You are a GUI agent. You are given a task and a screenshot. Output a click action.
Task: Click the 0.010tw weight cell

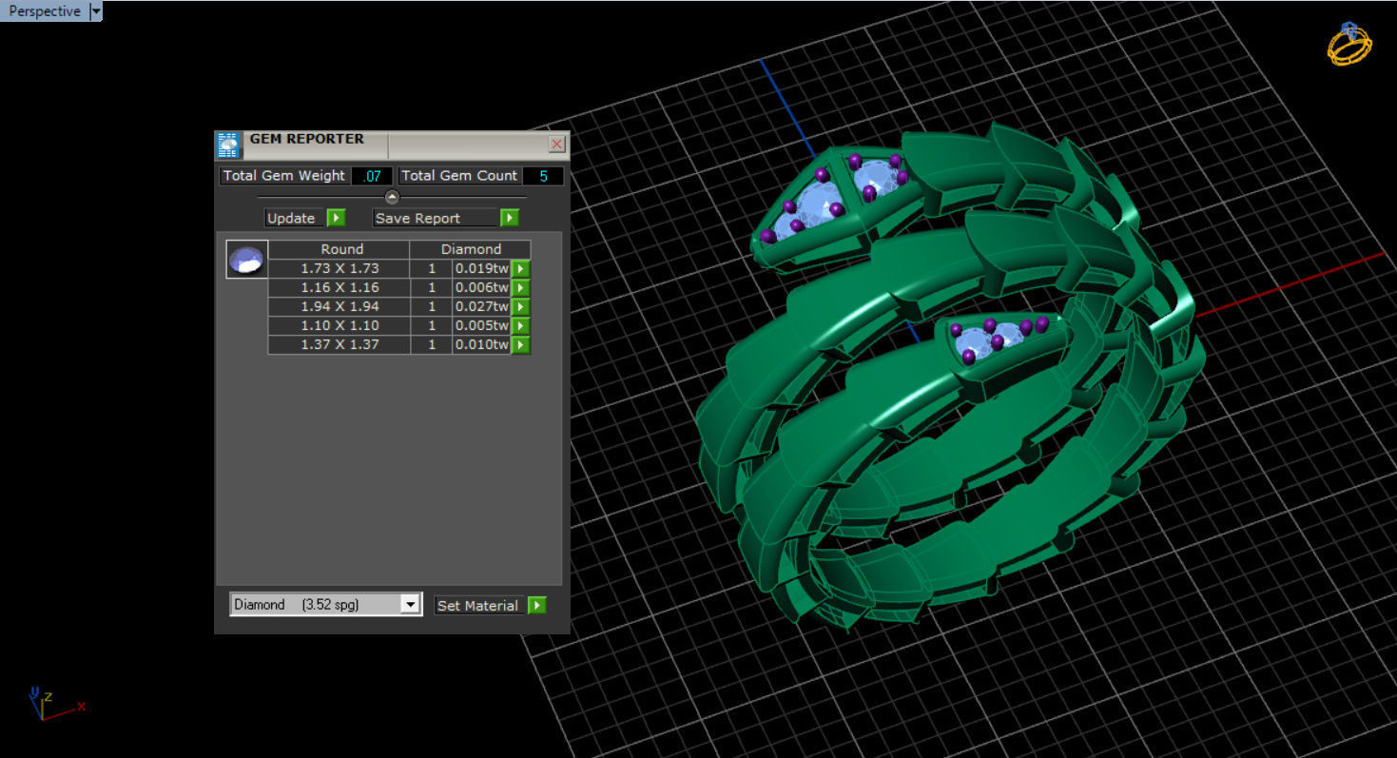tap(482, 344)
